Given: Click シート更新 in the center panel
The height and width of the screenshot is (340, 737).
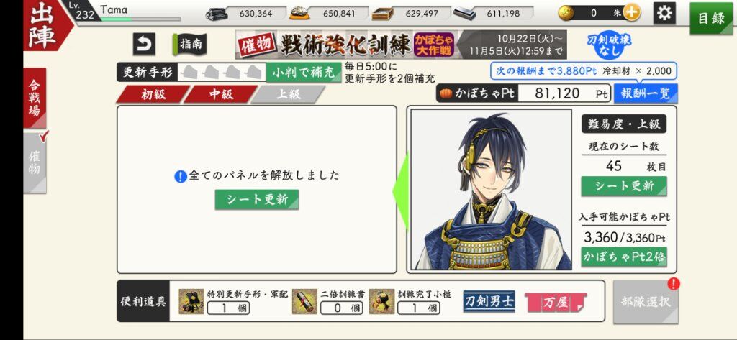Looking at the screenshot, I should tap(257, 199).
